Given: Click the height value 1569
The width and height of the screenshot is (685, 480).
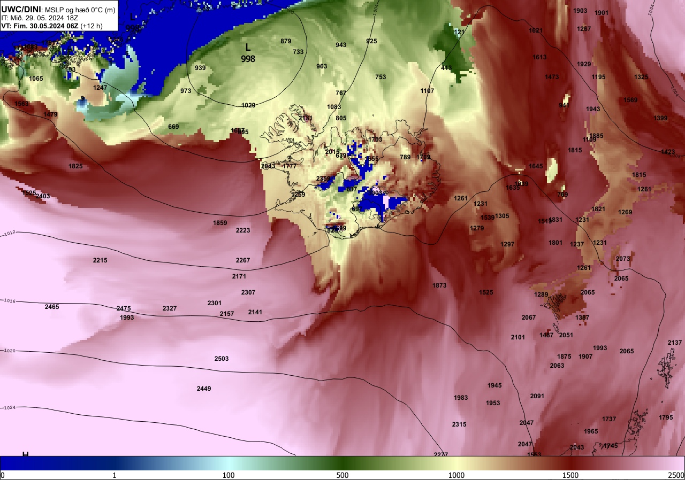Looking at the screenshot, I should point(630,100).
